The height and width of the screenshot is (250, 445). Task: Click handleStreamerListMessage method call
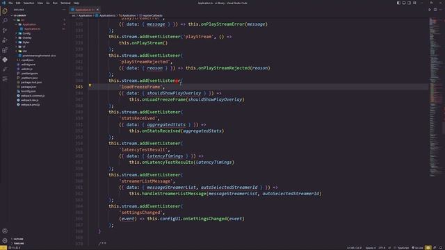[174, 194]
